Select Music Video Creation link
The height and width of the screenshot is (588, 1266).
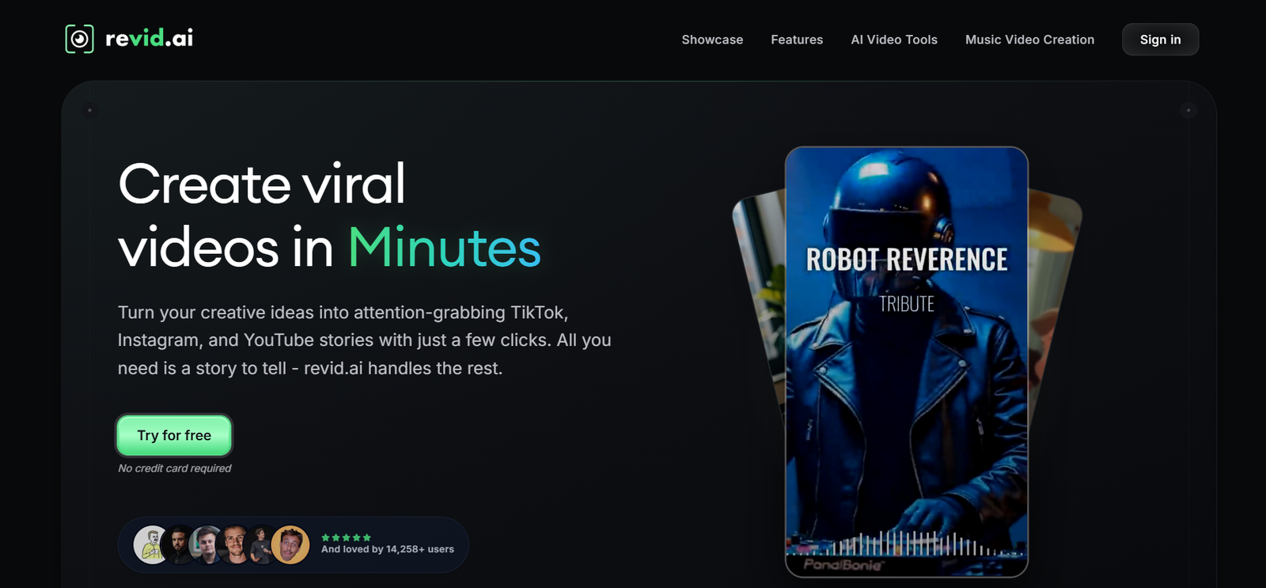[1029, 40]
